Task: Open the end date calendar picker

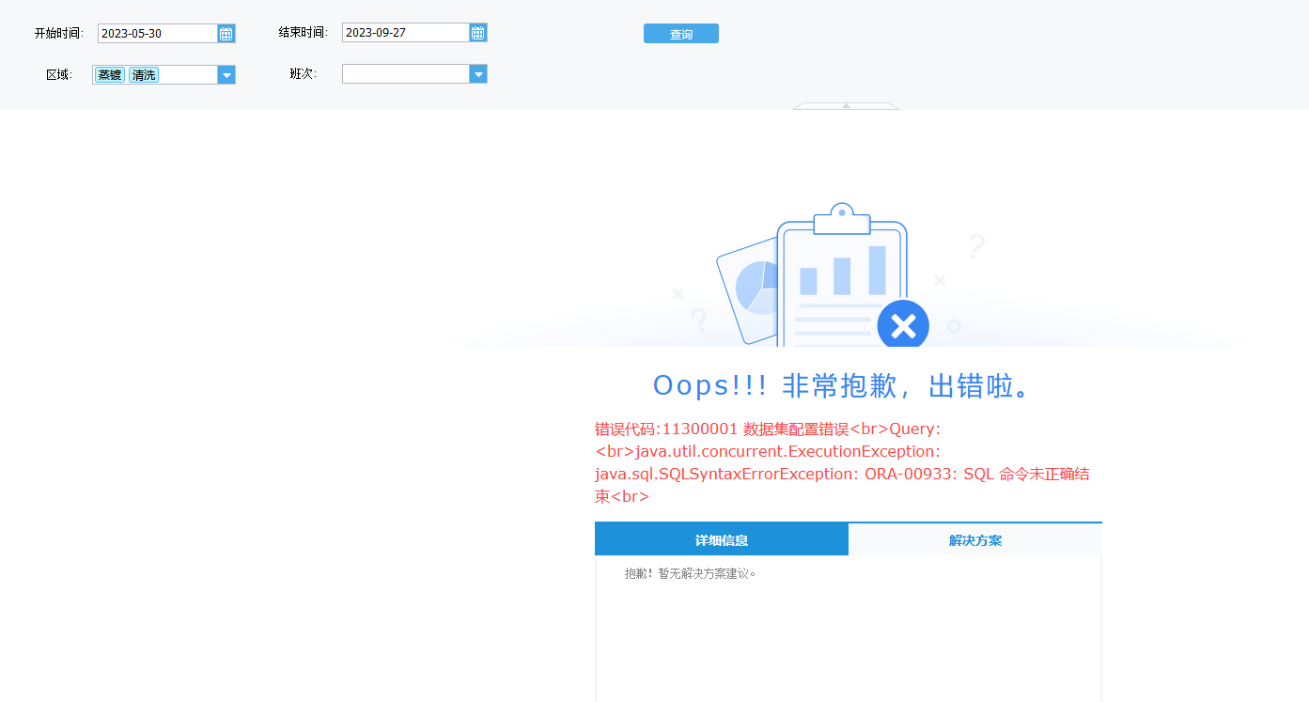Action: pyautogui.click(x=477, y=33)
